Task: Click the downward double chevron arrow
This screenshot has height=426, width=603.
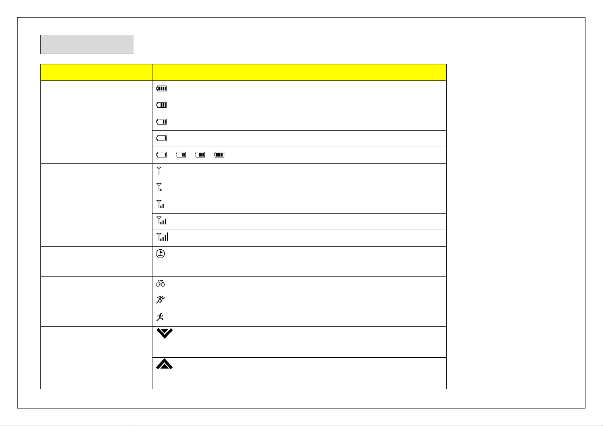Action: (165, 333)
